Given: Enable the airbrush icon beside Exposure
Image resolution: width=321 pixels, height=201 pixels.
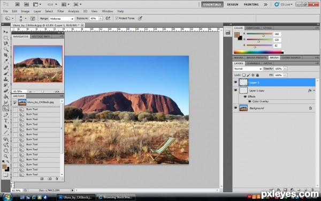Looking at the screenshot, I should coord(108,18).
